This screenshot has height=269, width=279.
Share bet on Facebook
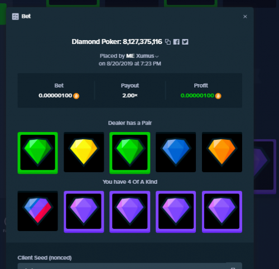tap(176, 42)
